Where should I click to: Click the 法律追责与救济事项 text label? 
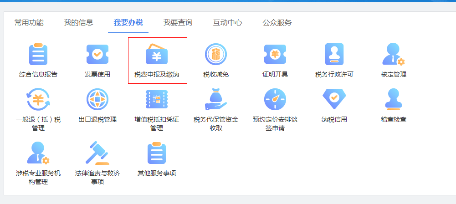click(97, 178)
